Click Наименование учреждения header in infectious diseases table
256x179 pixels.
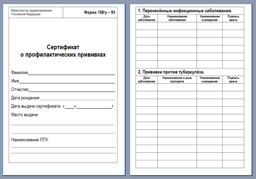tap(209, 18)
